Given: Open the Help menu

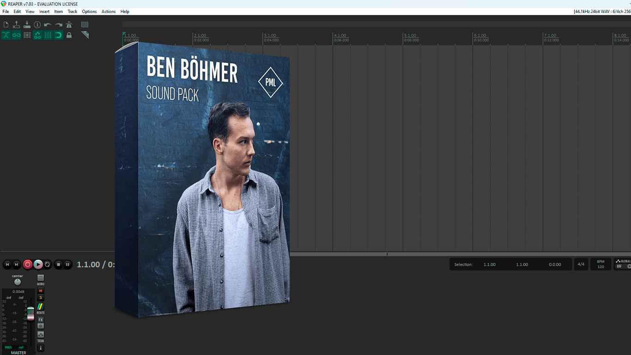Looking at the screenshot, I should pos(125,12).
